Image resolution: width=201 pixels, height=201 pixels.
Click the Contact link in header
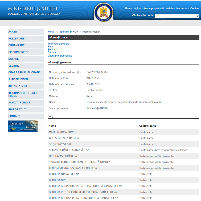(x=195, y=9)
